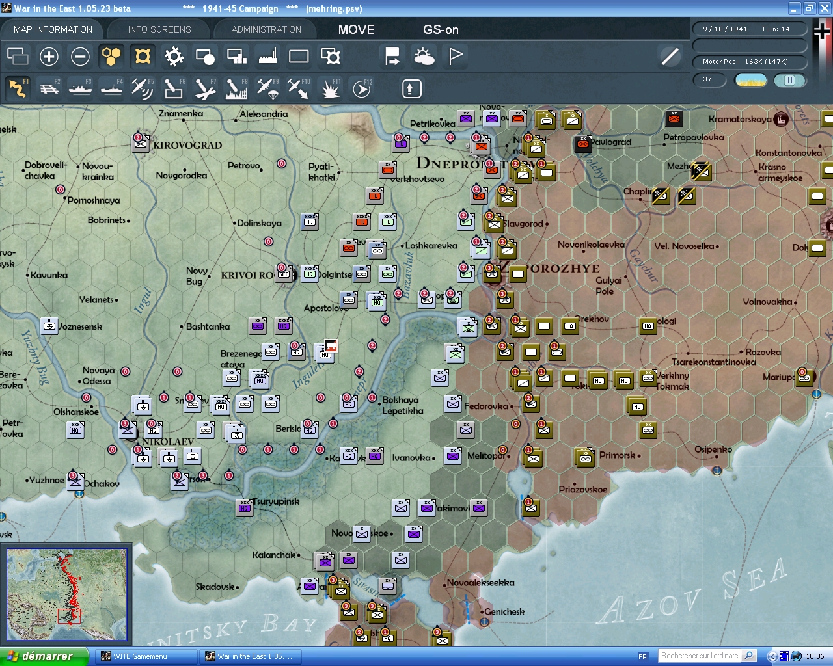Click the Osipenko port anchor icon

click(x=717, y=470)
